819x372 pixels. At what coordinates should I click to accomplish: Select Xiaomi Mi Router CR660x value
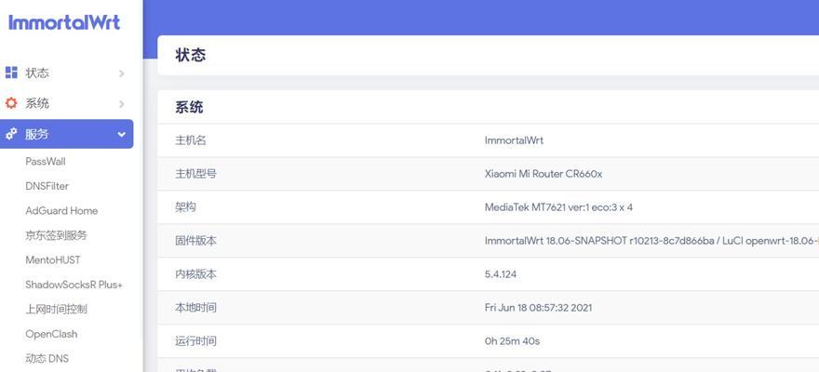pos(544,174)
